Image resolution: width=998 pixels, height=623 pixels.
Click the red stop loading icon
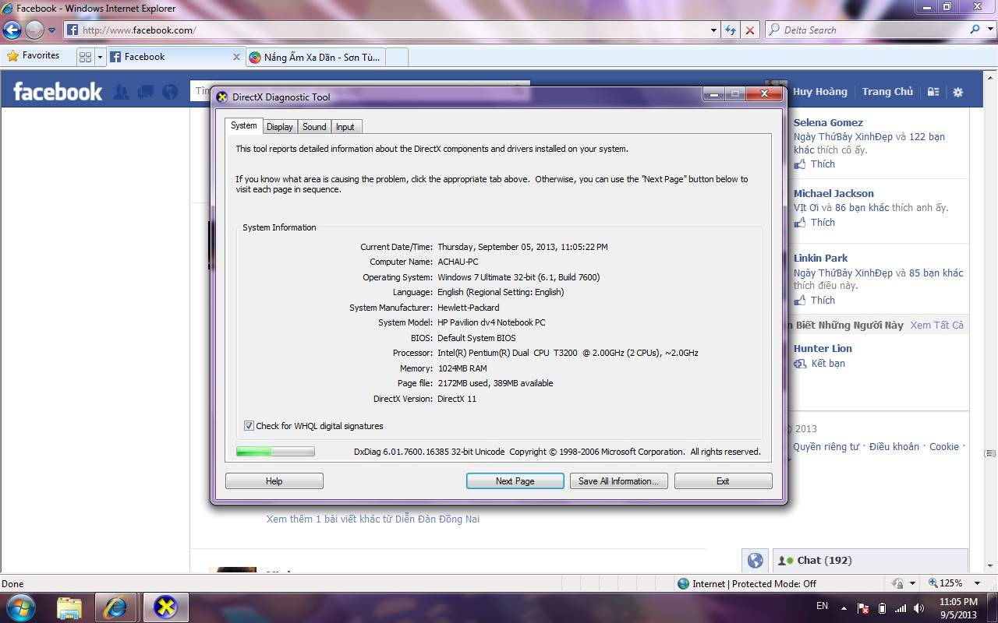(750, 30)
